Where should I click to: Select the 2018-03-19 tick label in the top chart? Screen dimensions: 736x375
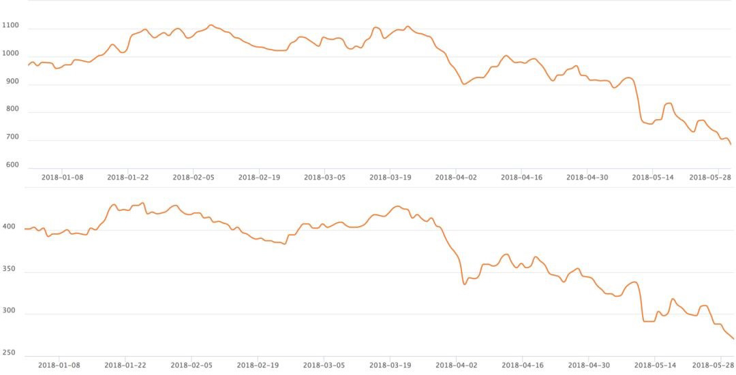[390, 177]
